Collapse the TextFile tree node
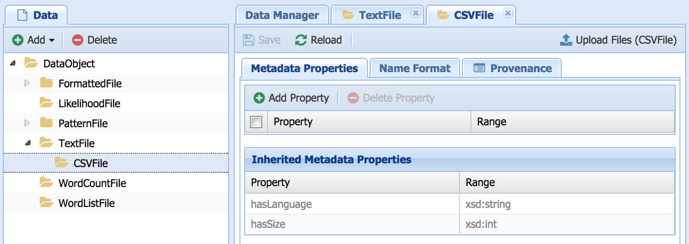This screenshot has width=689, height=244. coord(27,143)
